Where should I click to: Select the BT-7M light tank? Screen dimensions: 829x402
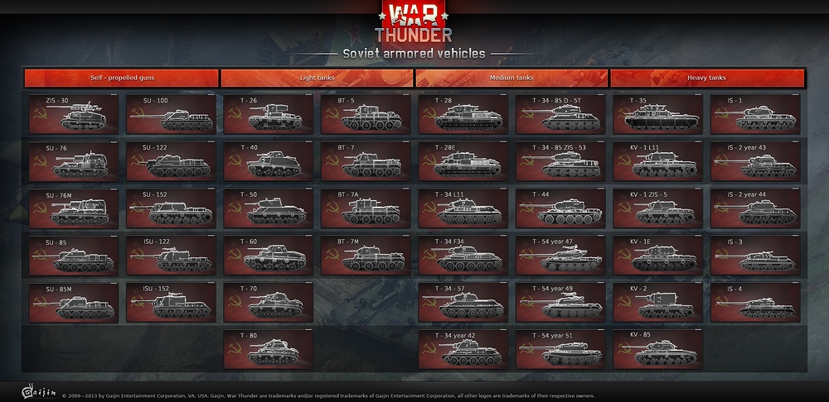pos(366,256)
